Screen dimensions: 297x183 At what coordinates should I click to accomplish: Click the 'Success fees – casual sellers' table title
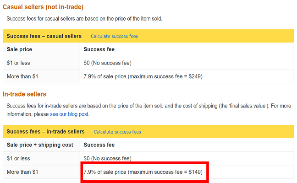coord(44,36)
